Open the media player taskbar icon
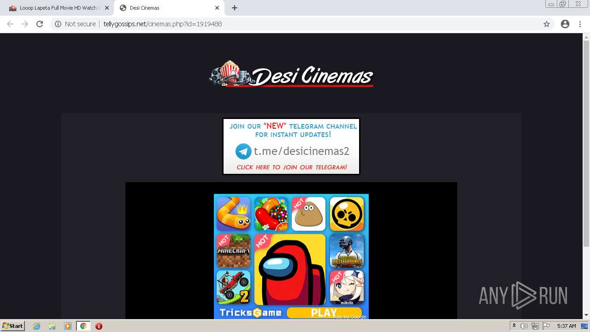 point(68,326)
